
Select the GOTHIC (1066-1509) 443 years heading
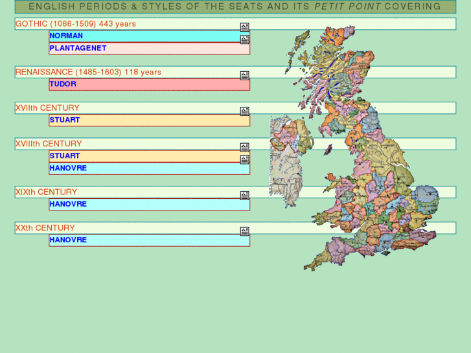click(76, 24)
